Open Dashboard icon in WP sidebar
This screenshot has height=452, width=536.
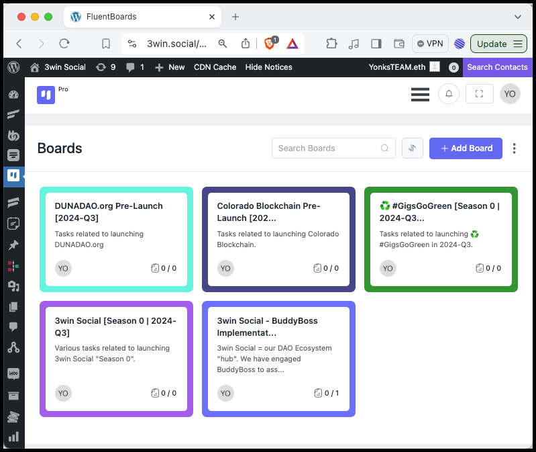[x=13, y=95]
